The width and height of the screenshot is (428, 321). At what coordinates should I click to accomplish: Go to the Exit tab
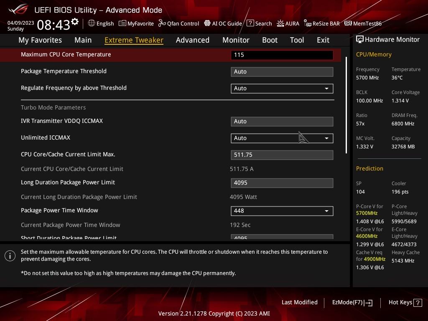point(323,40)
